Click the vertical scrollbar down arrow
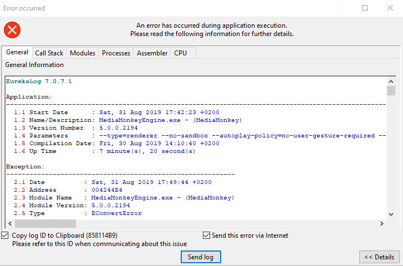This screenshot has width=403, height=266. [391, 214]
